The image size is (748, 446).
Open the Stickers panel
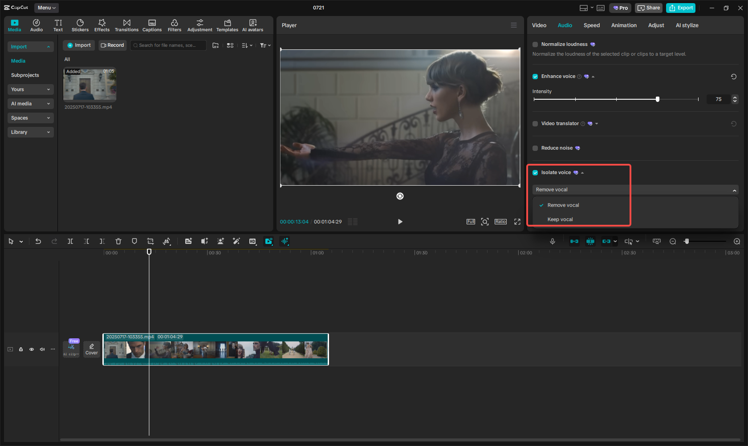tap(80, 25)
